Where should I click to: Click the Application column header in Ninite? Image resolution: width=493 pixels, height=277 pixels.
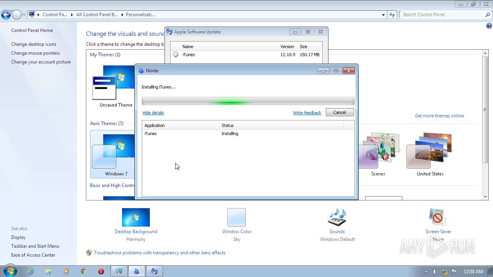pyautogui.click(x=181, y=125)
